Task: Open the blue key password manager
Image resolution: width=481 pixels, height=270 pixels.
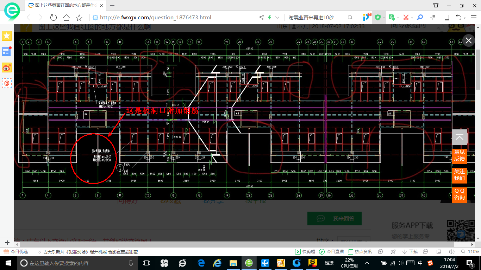Action: point(420,18)
